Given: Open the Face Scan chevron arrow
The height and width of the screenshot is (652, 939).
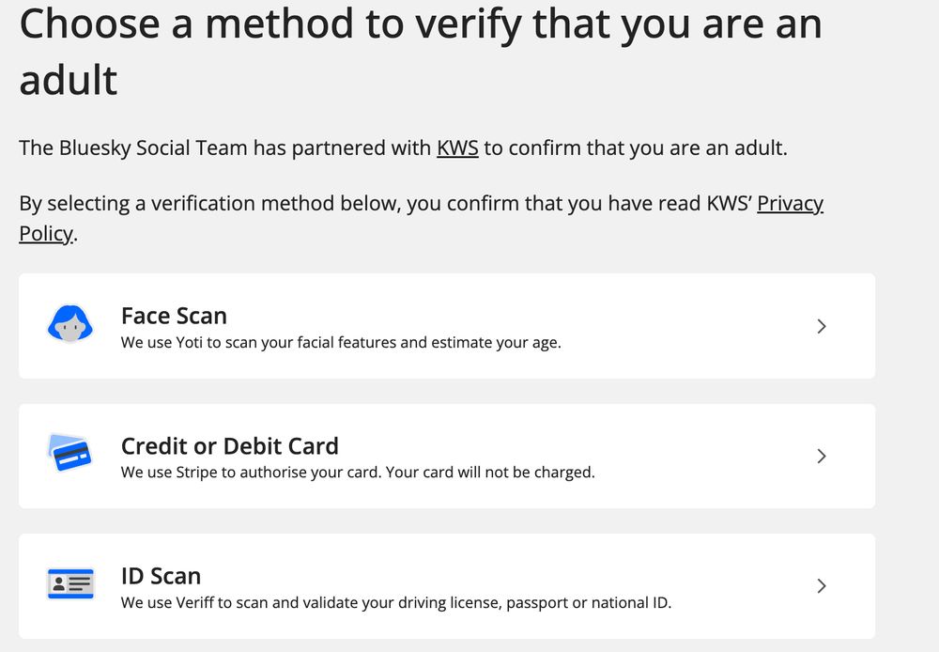Looking at the screenshot, I should 822,326.
